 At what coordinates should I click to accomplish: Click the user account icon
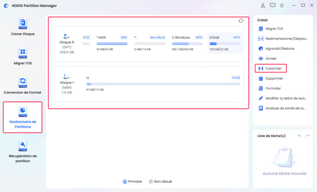263,5
